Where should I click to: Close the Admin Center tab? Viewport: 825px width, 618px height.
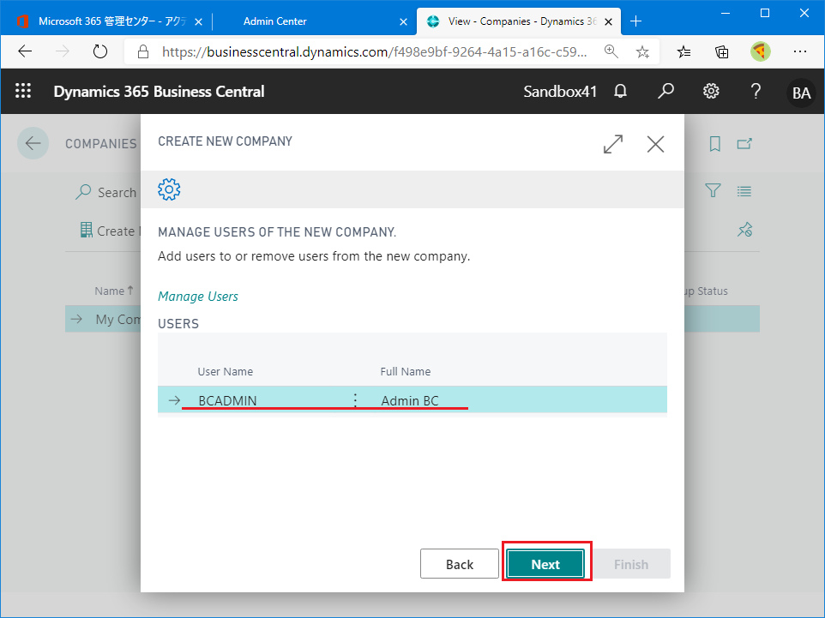pos(403,21)
